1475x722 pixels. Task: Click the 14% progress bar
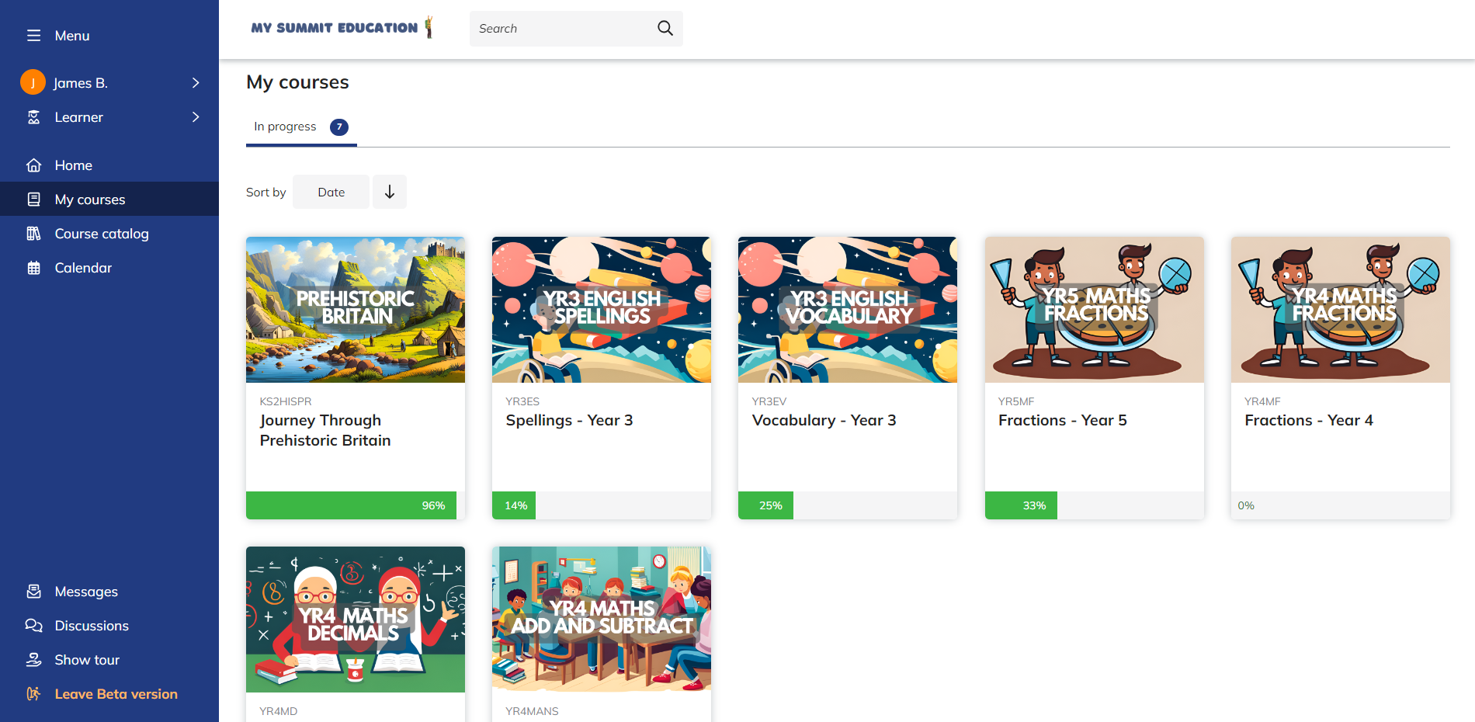coord(602,505)
